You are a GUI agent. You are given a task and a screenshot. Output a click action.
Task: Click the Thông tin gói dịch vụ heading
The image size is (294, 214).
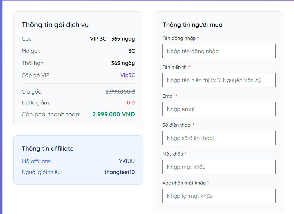[55, 25]
